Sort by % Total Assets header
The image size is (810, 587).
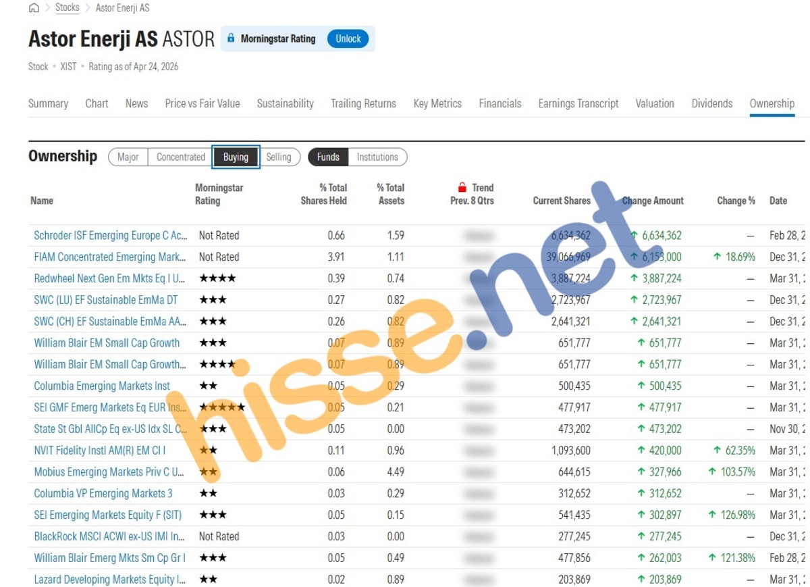pos(391,194)
